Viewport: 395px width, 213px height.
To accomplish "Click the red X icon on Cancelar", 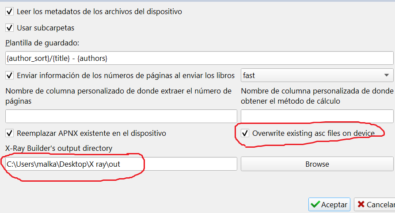I will click(x=361, y=205).
